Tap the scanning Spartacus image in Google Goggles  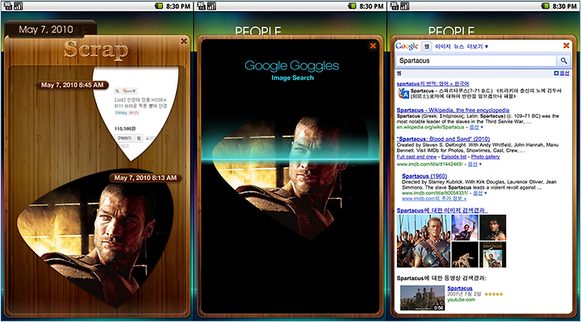click(x=290, y=178)
